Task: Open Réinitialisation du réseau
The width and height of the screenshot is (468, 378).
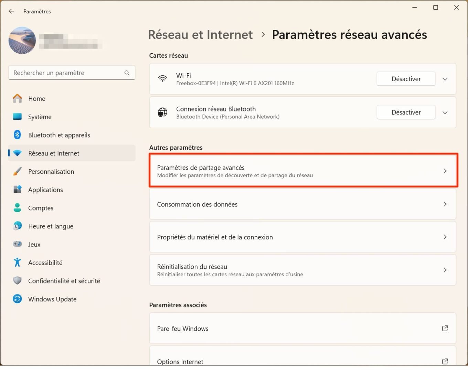Action: pyautogui.click(x=303, y=270)
